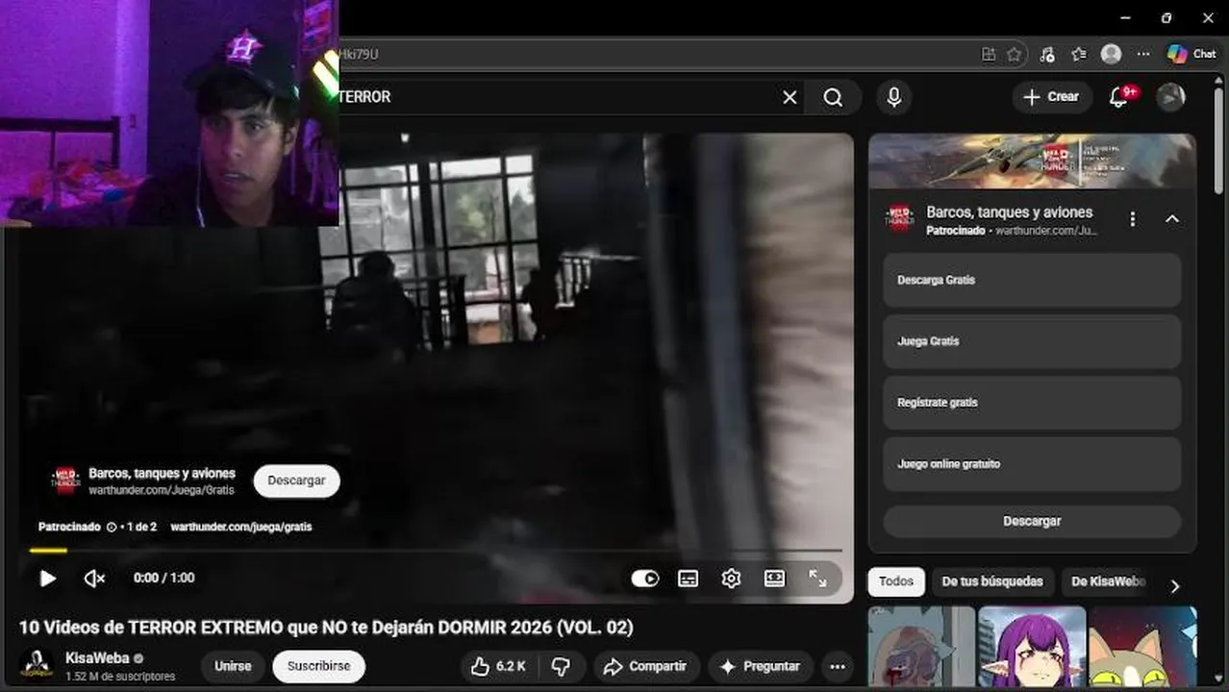Open the favorites list icon

click(1079, 55)
